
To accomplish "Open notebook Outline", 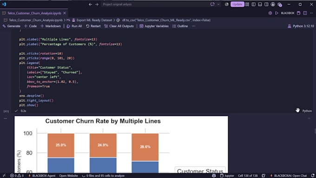I will click(x=180, y=26).
